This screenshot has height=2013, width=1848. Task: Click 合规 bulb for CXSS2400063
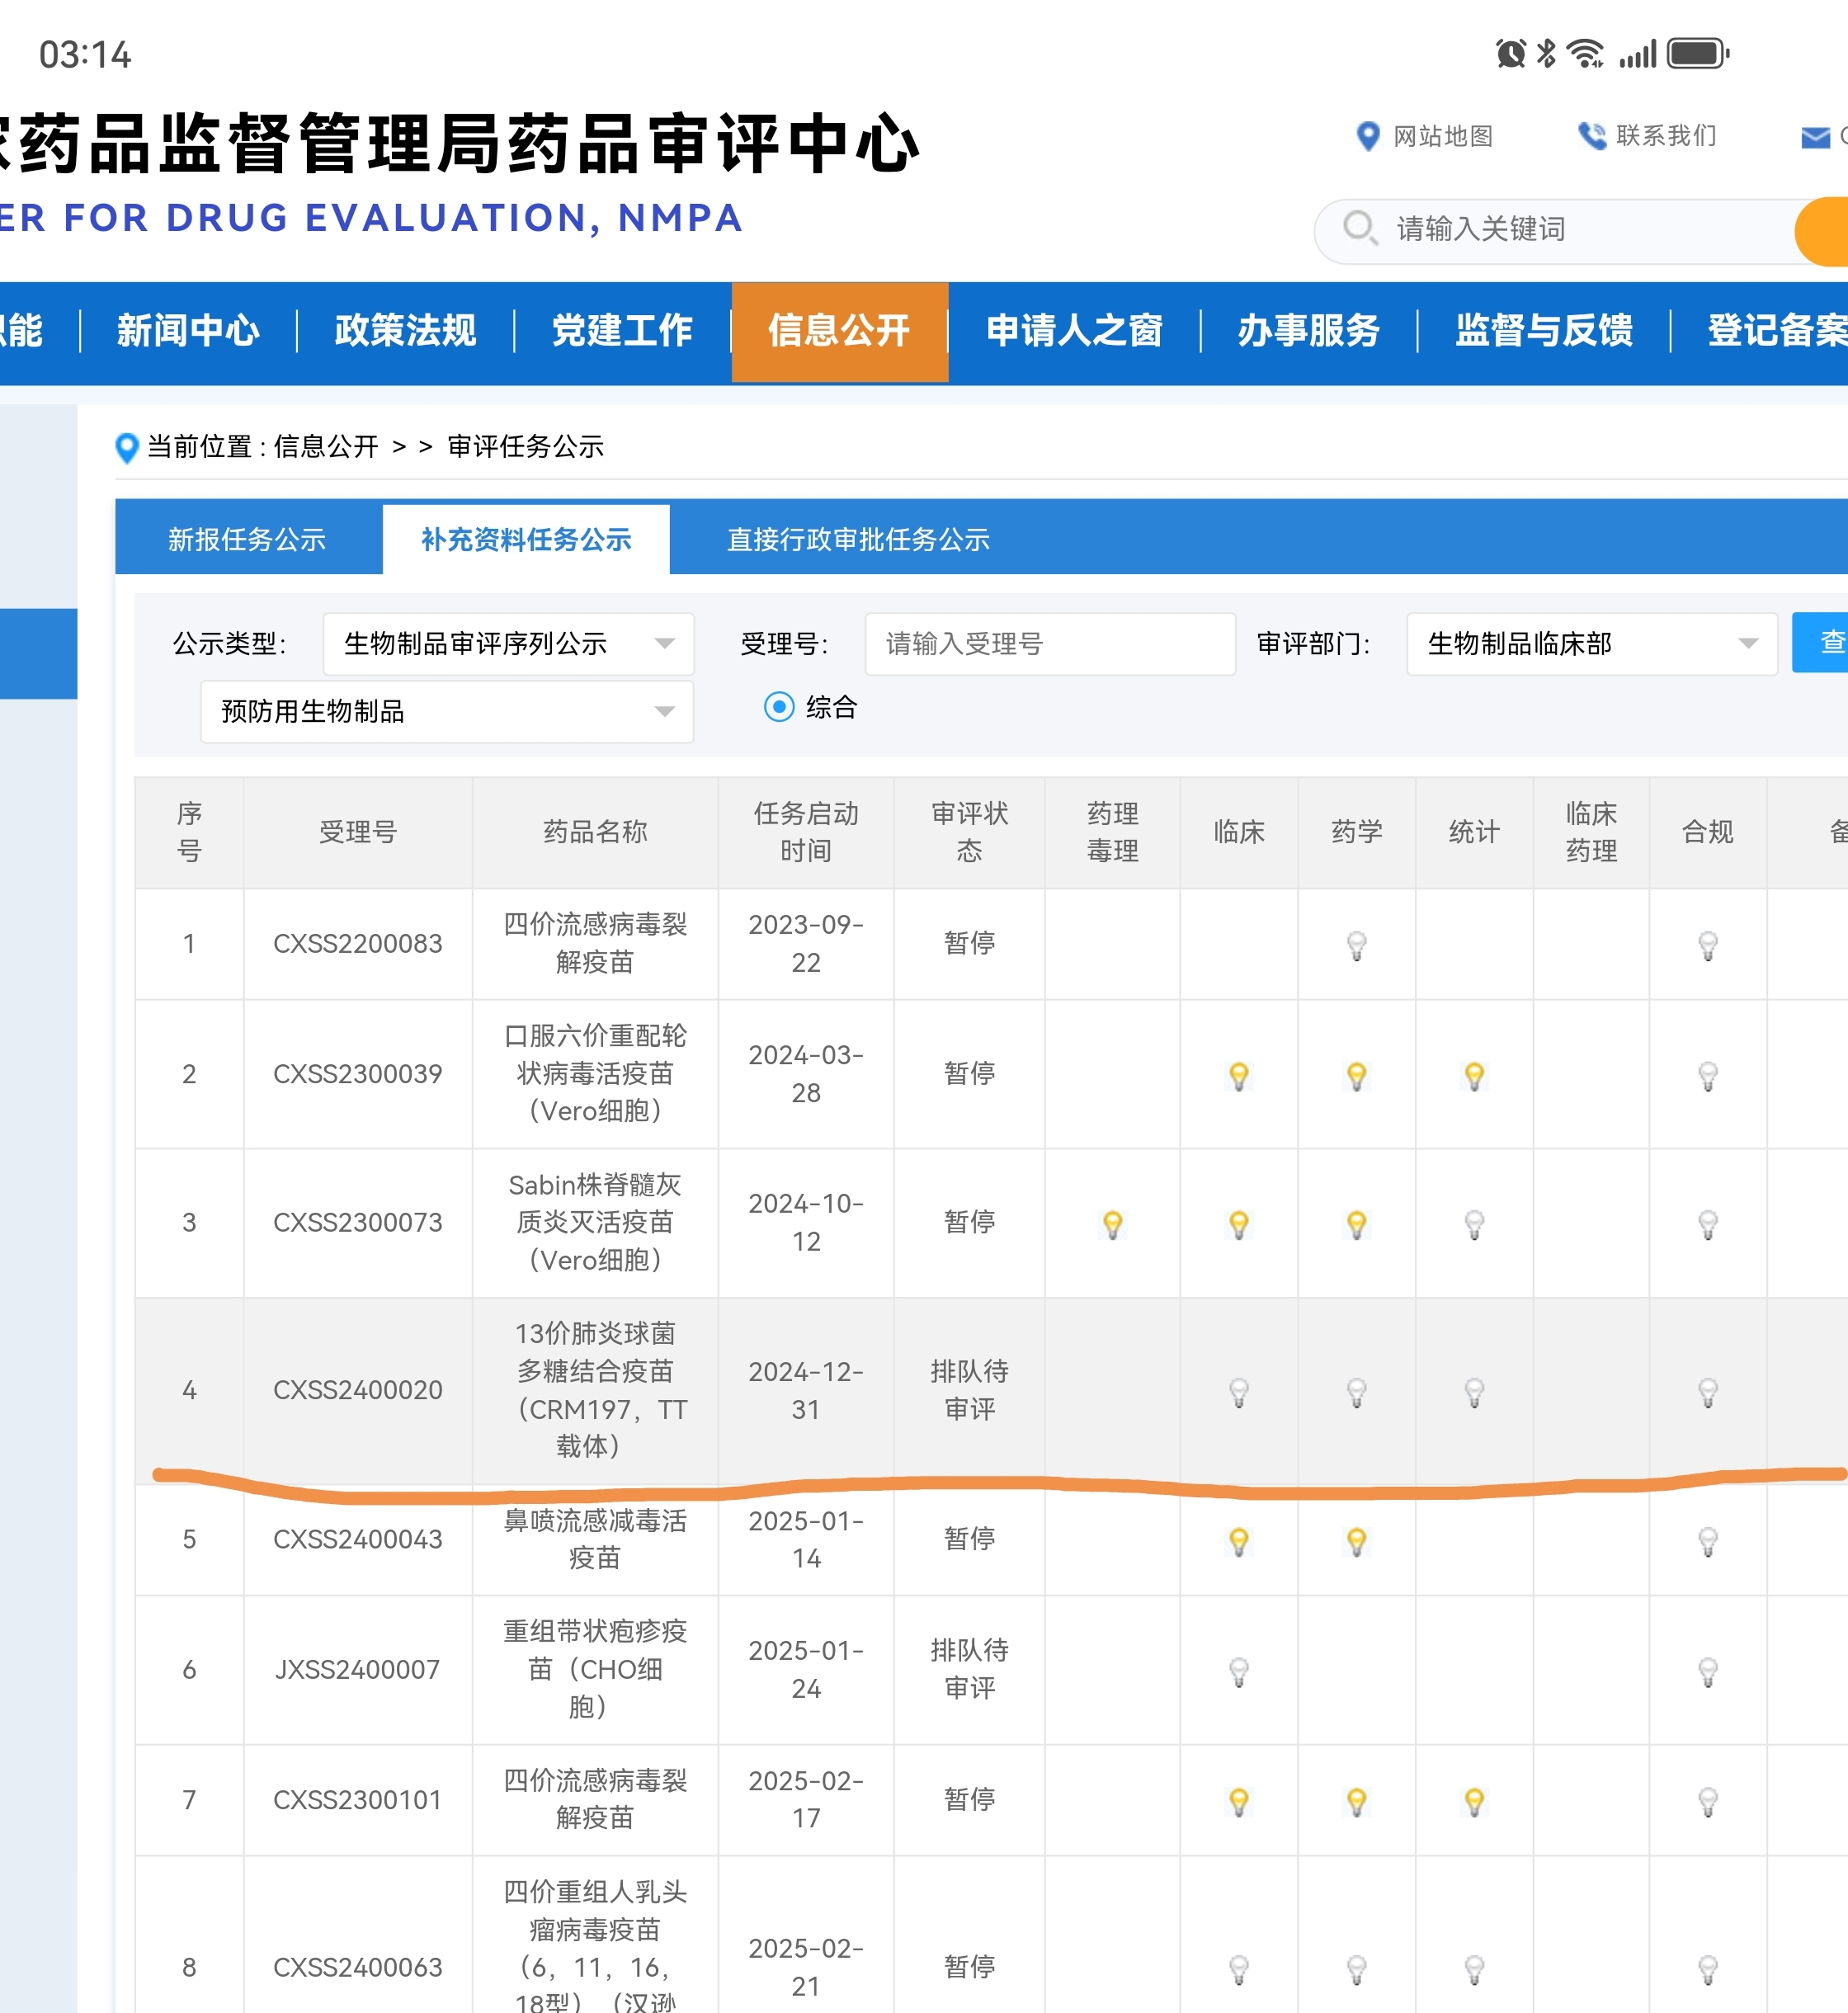pos(1708,1969)
